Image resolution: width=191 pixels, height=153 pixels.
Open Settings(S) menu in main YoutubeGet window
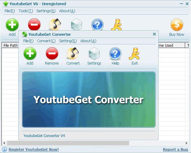[46, 11]
